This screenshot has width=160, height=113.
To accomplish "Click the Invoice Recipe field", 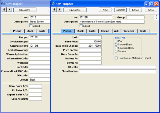I will [39, 42].
